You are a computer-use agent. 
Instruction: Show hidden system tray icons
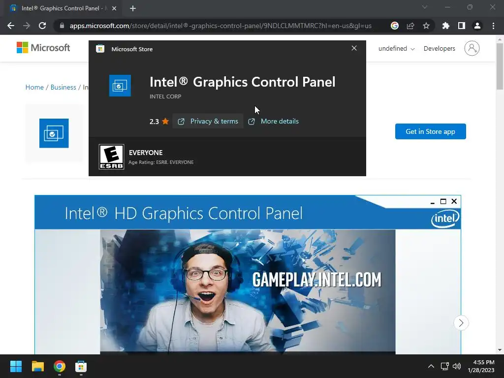pos(431,366)
